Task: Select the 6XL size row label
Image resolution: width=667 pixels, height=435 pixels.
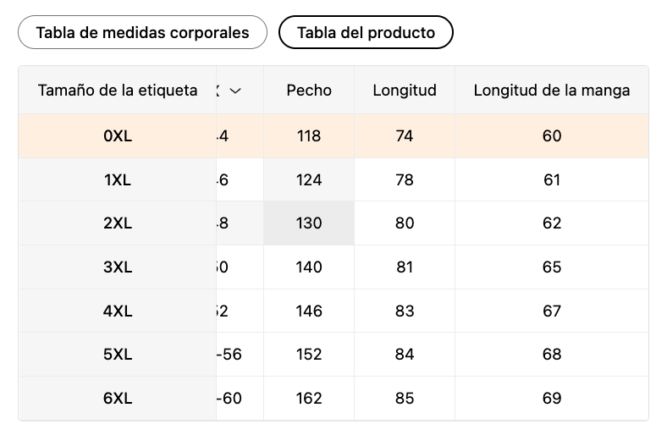Action: [118, 399]
